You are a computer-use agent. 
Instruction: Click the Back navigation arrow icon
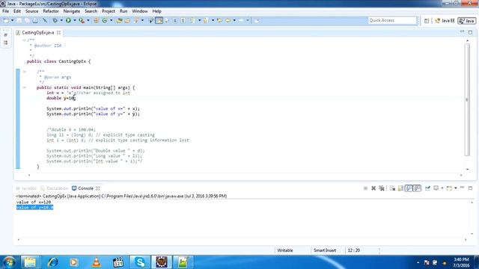(x=228, y=20)
